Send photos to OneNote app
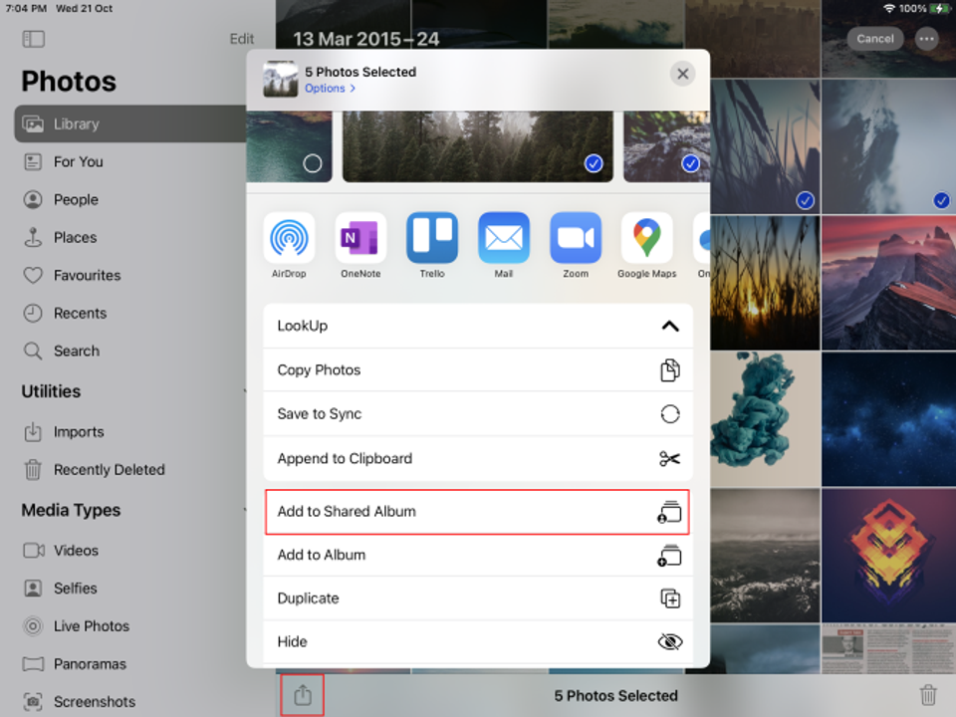 pos(360,237)
